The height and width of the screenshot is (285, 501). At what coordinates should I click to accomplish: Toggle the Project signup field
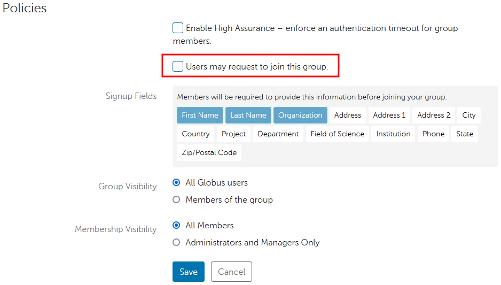(x=234, y=134)
